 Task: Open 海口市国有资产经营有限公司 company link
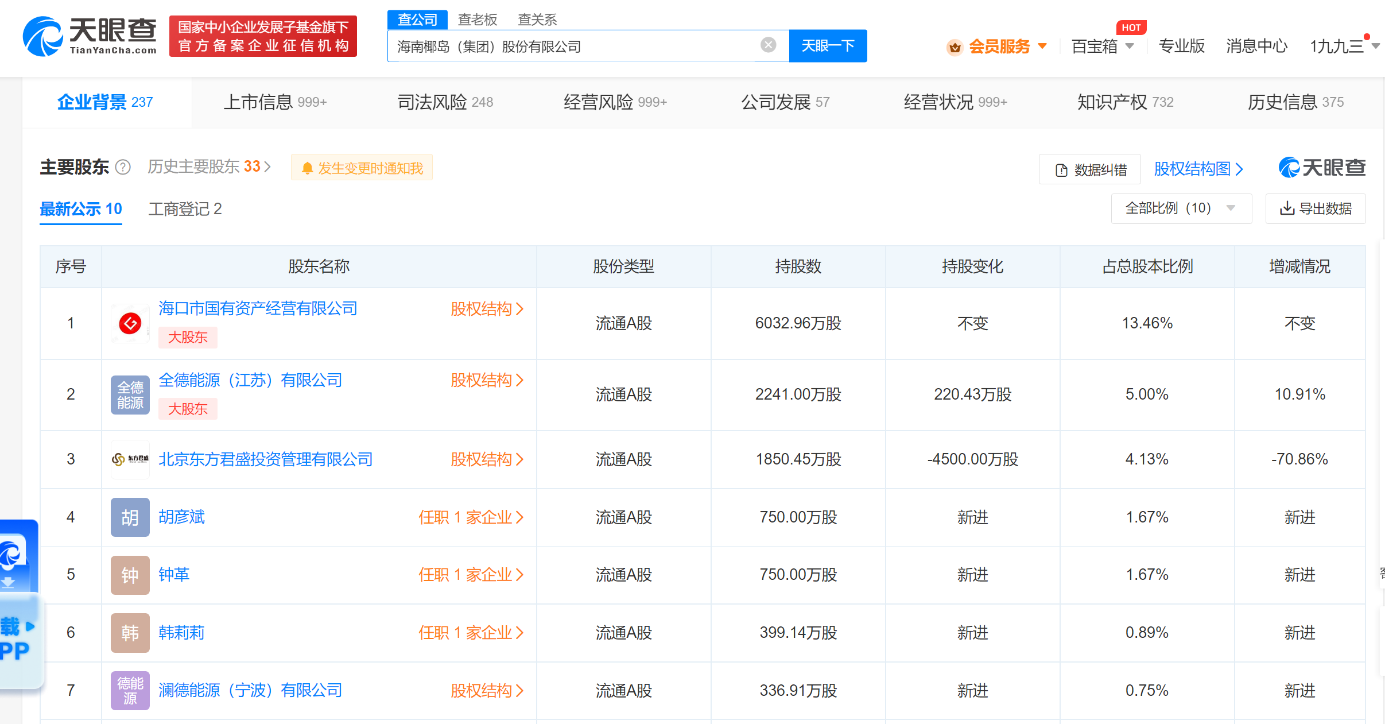tap(258, 309)
